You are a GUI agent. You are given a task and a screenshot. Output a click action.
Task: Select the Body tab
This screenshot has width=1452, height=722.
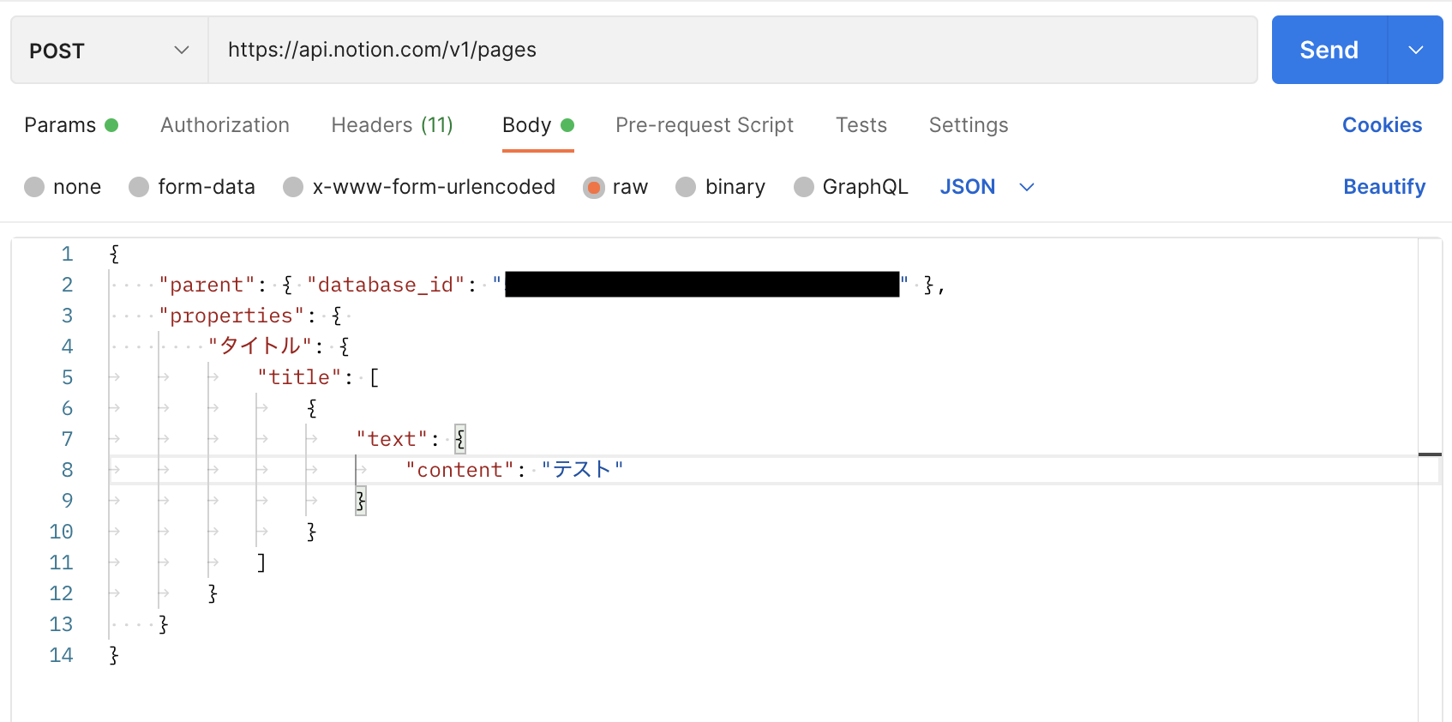[x=537, y=125]
